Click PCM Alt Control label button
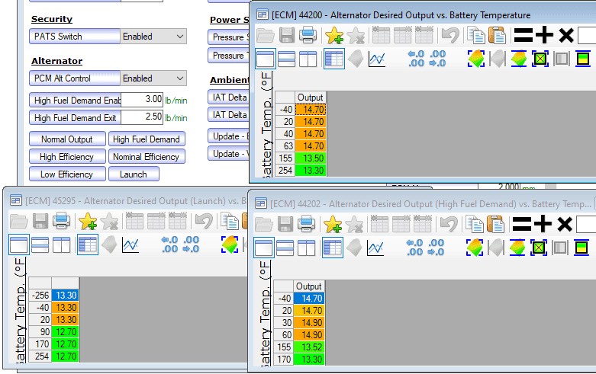The image size is (596, 374). point(75,78)
